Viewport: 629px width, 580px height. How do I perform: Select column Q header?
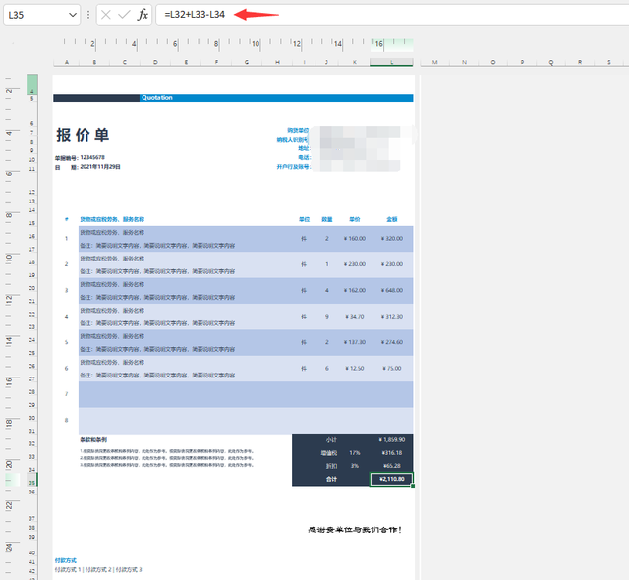[551, 62]
